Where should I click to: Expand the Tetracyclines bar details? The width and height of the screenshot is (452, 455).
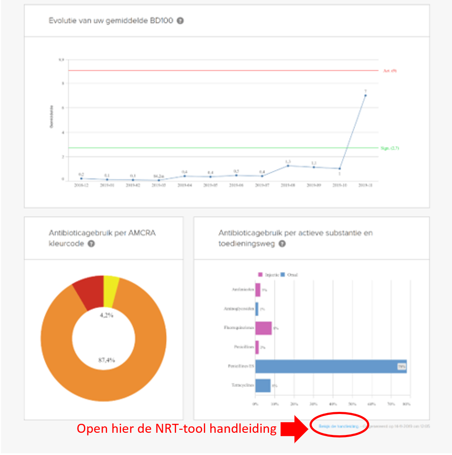pyautogui.click(x=262, y=385)
